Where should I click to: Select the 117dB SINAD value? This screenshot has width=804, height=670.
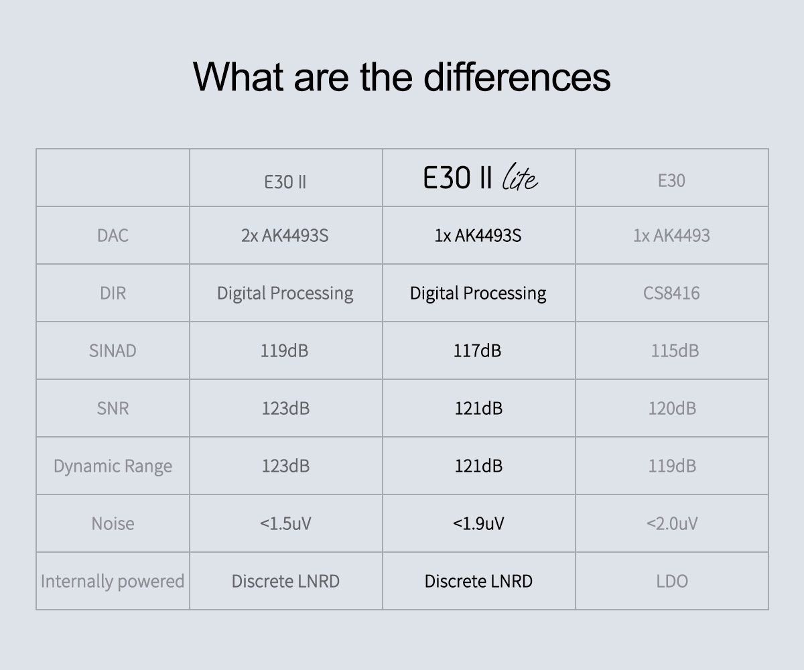point(478,351)
